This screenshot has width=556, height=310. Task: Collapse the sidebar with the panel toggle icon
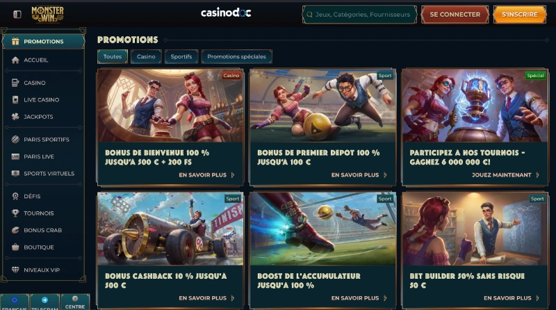(x=17, y=14)
